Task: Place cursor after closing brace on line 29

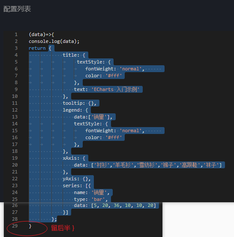Action: coord(32,226)
